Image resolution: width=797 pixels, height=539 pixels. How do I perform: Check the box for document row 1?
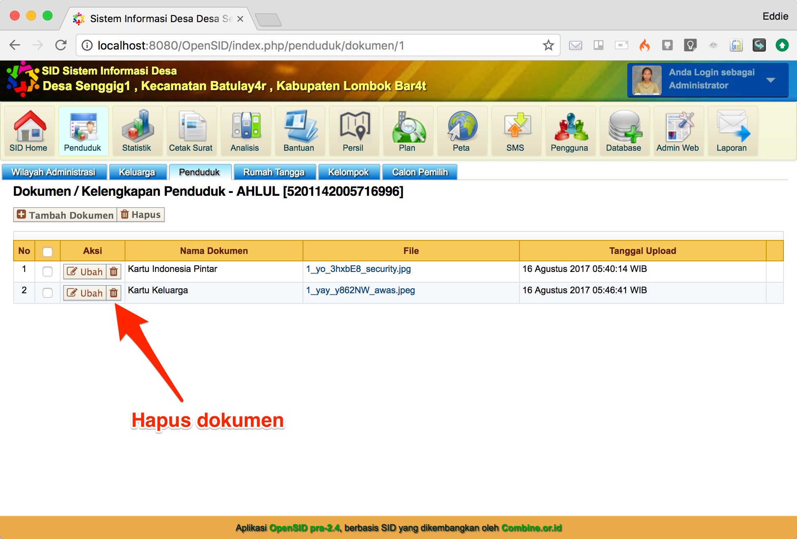(x=48, y=272)
